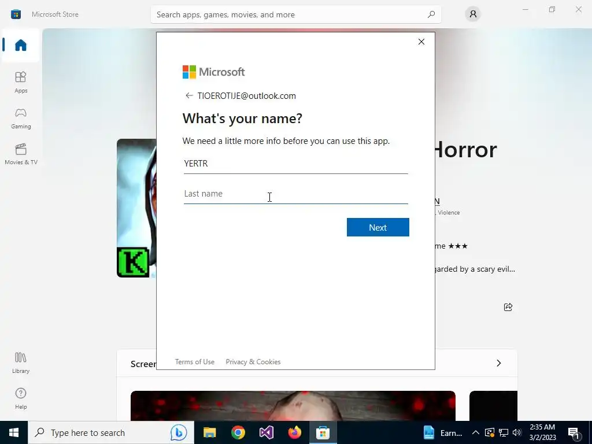Show hidden system tray icons
The height and width of the screenshot is (444, 592).
coord(476,432)
